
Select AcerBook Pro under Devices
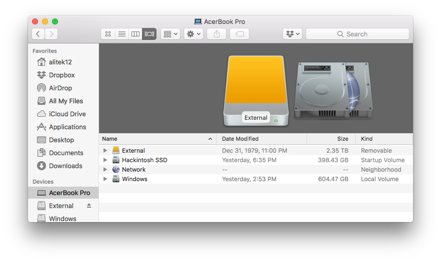pos(63,193)
